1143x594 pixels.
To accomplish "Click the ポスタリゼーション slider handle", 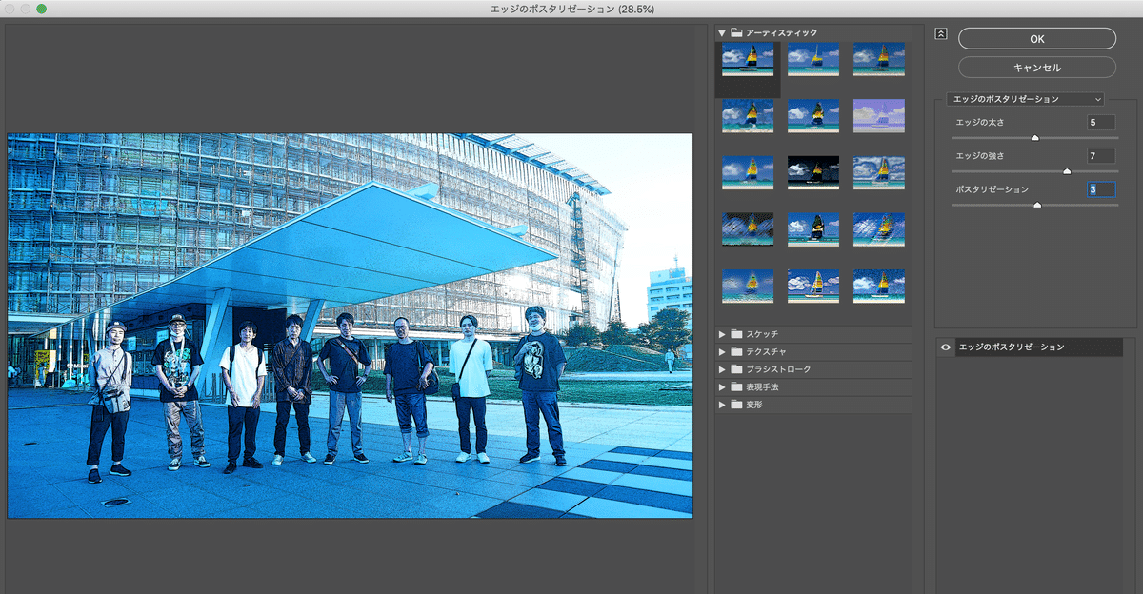I will [1037, 205].
